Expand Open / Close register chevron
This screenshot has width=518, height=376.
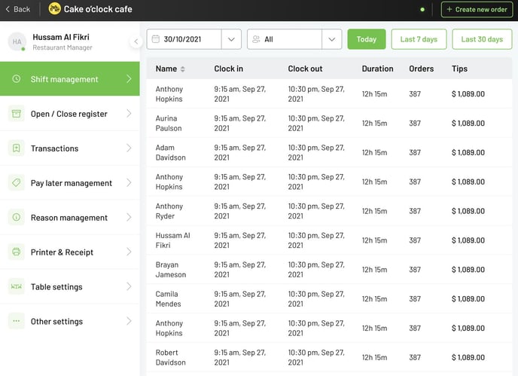pos(129,114)
